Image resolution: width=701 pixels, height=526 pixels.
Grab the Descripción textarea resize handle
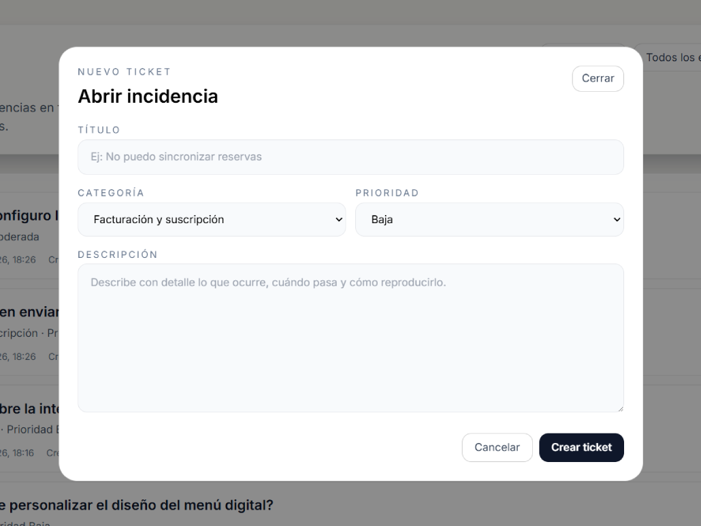[620, 408]
